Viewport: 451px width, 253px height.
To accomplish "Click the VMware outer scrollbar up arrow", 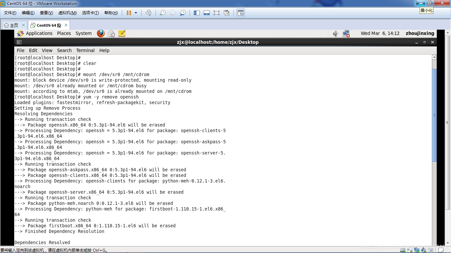I will tap(448, 32).
